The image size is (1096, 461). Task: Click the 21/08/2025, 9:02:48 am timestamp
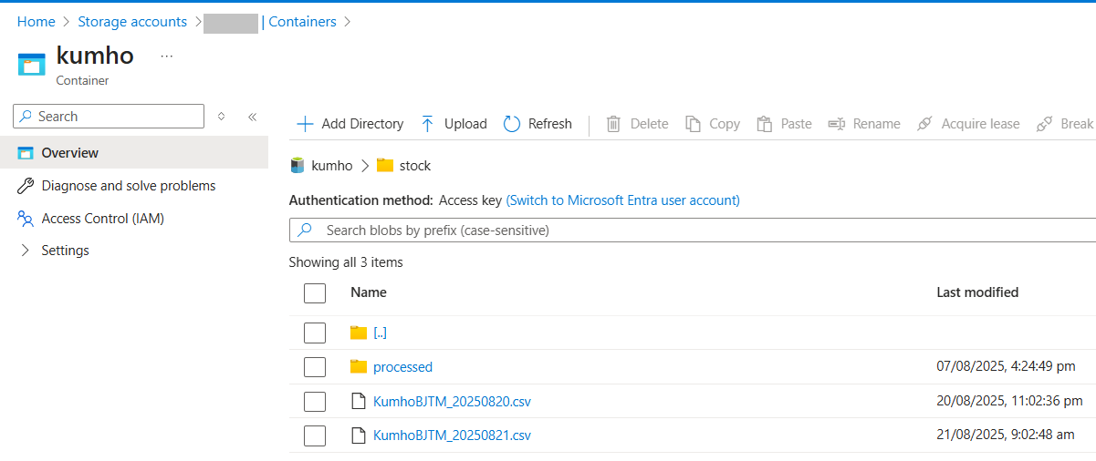click(1006, 435)
